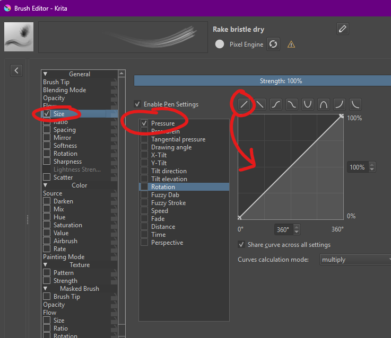Click options list scrollbar up arrow
The height and width of the screenshot is (338, 391).
pyautogui.click(x=121, y=73)
